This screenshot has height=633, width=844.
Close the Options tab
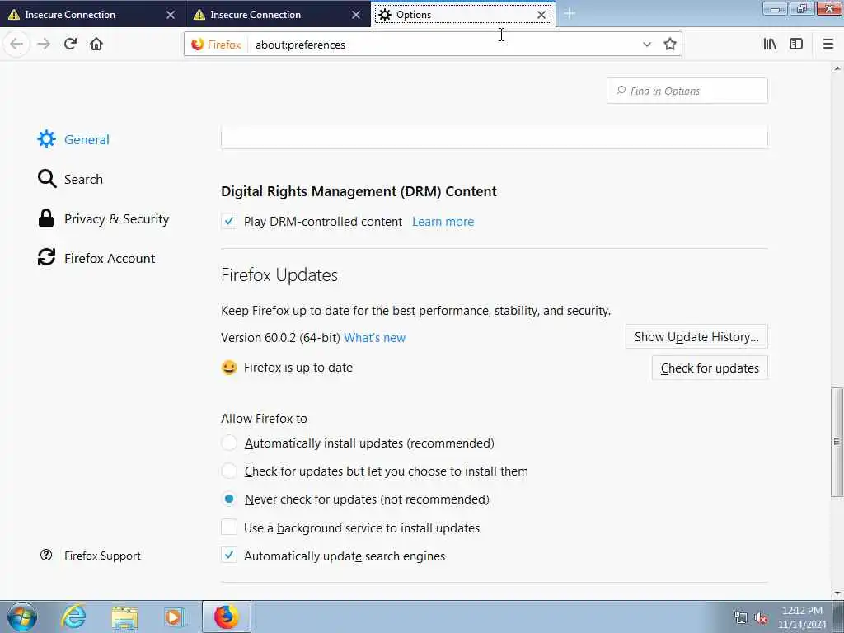pos(542,15)
